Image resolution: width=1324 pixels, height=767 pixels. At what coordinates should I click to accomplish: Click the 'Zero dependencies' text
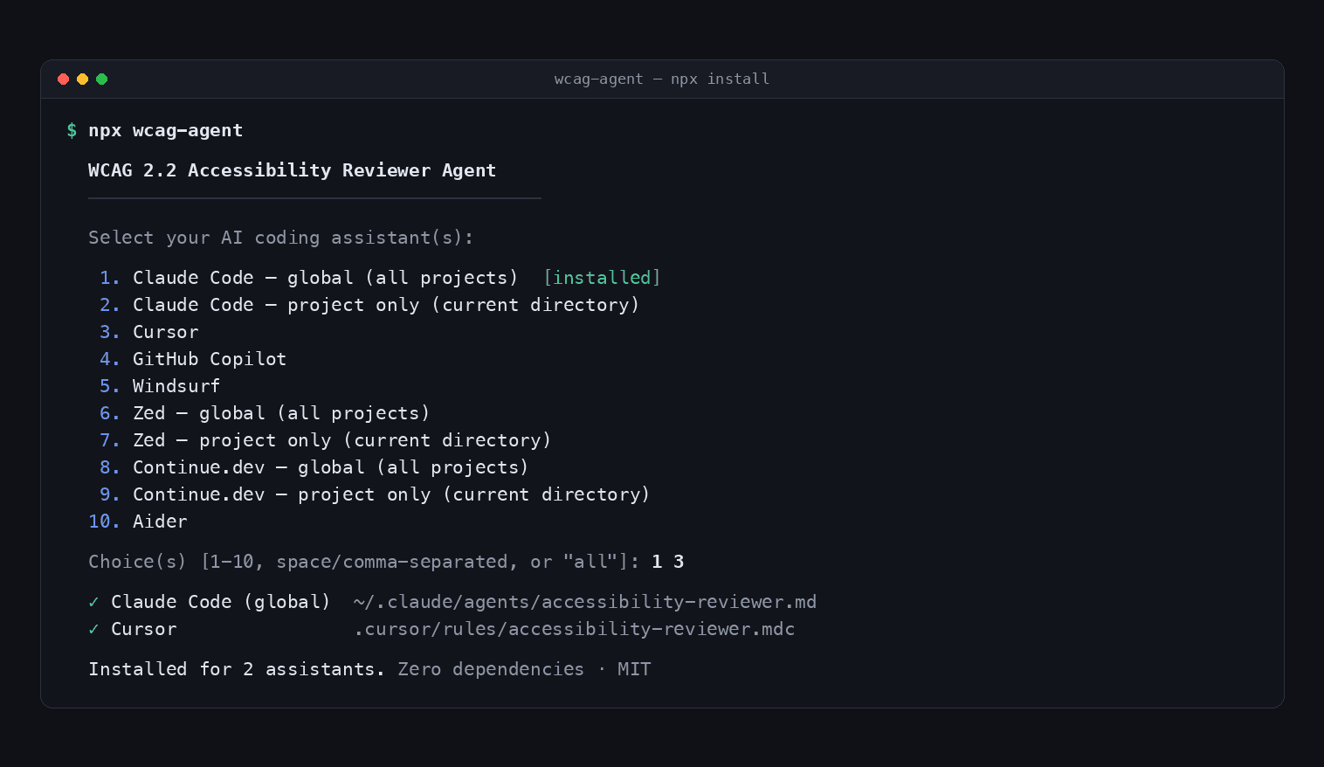coord(491,669)
